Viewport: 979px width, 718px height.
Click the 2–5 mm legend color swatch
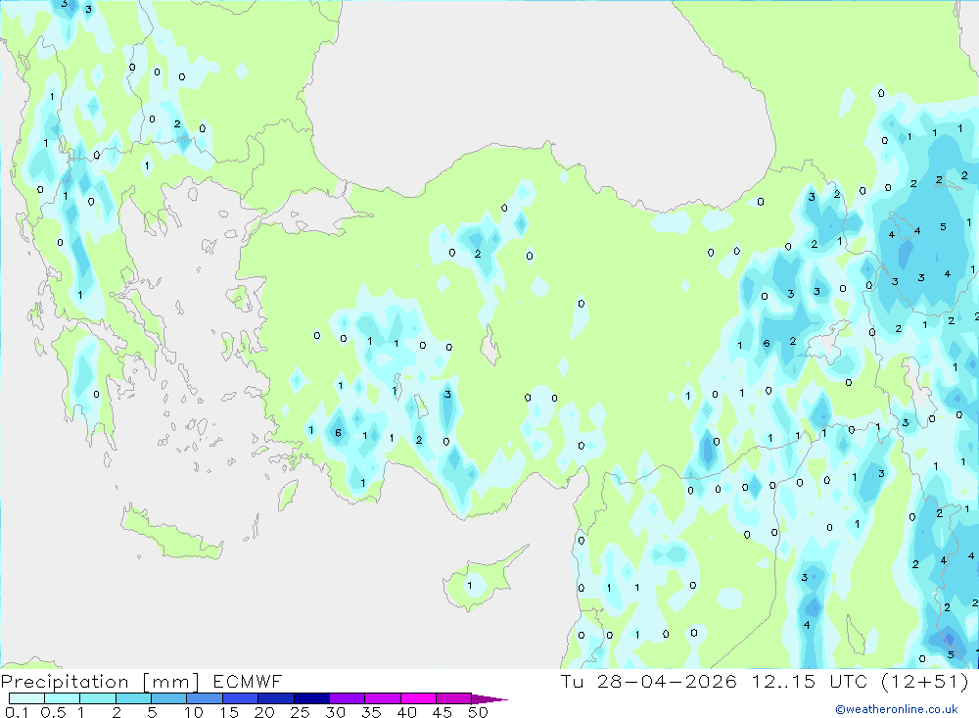pyautogui.click(x=133, y=698)
